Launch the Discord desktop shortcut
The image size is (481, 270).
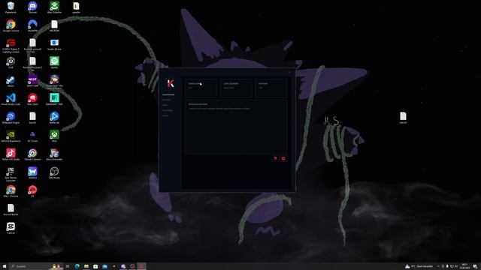pos(32,7)
